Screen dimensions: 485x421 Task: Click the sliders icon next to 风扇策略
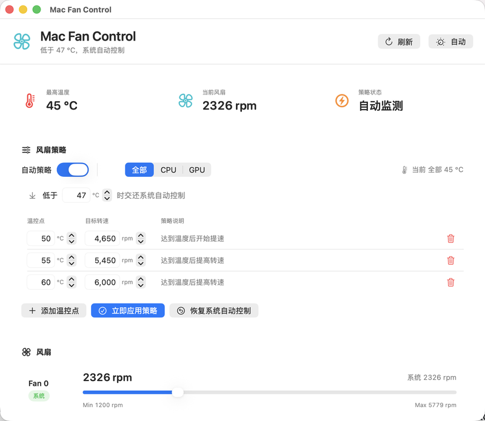[x=26, y=150]
